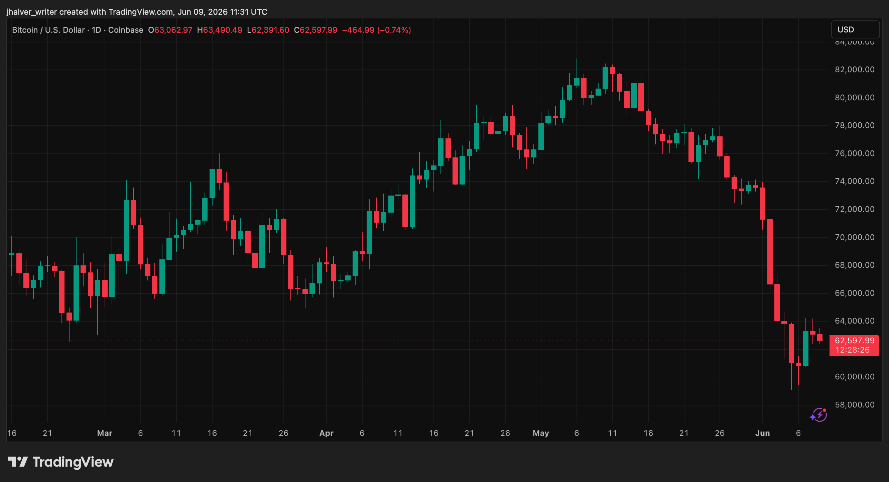Image resolution: width=889 pixels, height=482 pixels.
Task: Click the TradingView wordmark text
Action: [73, 462]
